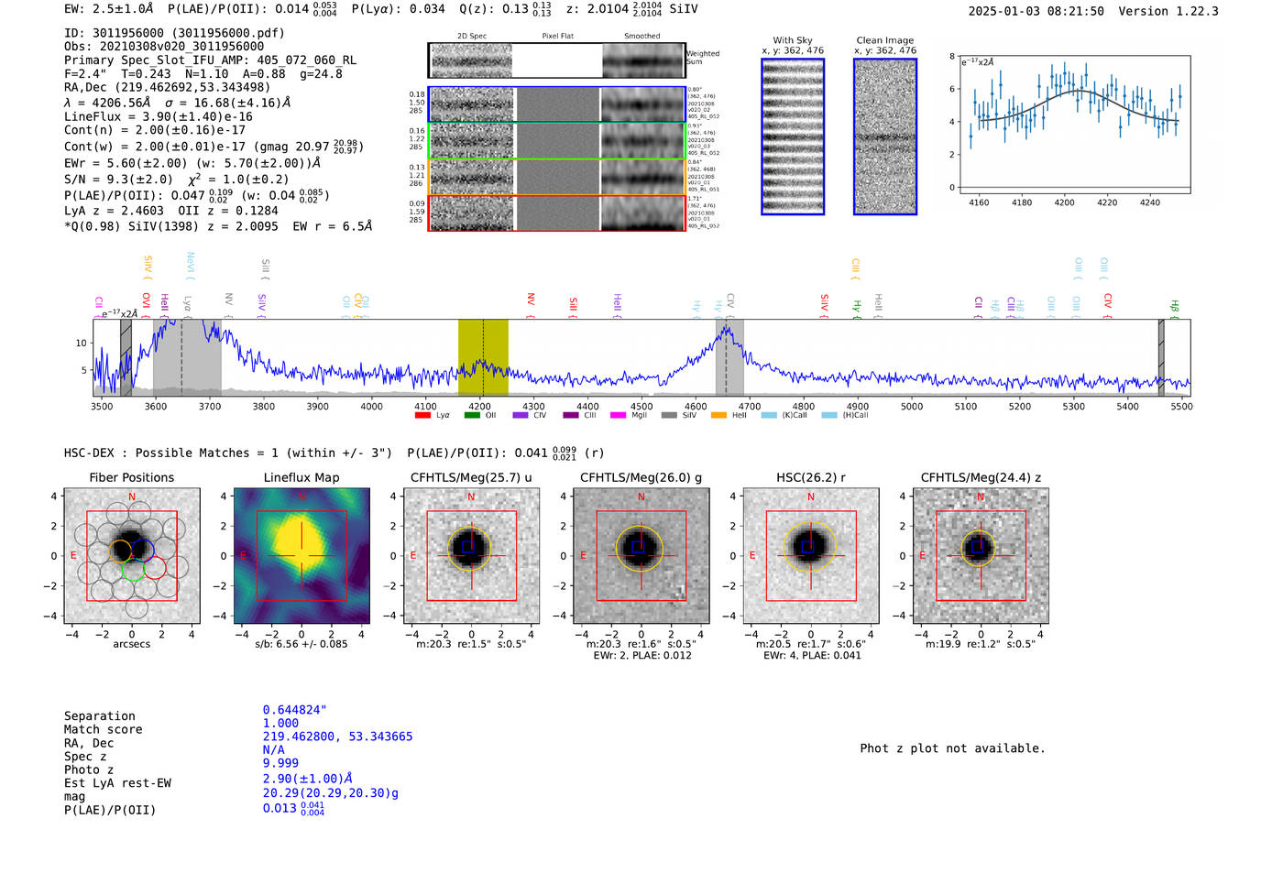Open the Fiber Positions cutout image
This screenshot has width=1283, height=873.
pos(132,556)
